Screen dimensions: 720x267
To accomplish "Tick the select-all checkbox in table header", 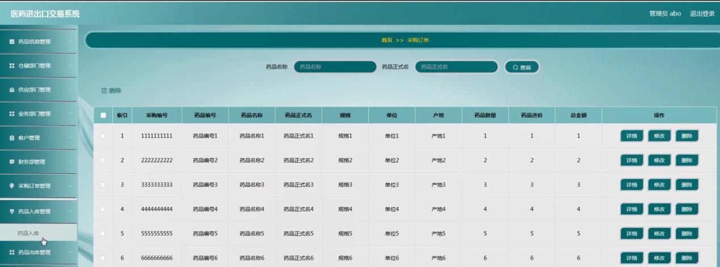I will 103,116.
